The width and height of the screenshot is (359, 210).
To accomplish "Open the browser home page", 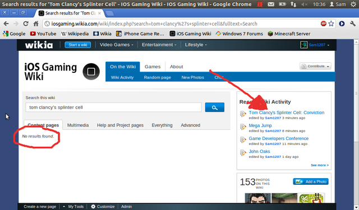I will tap(36, 24).
